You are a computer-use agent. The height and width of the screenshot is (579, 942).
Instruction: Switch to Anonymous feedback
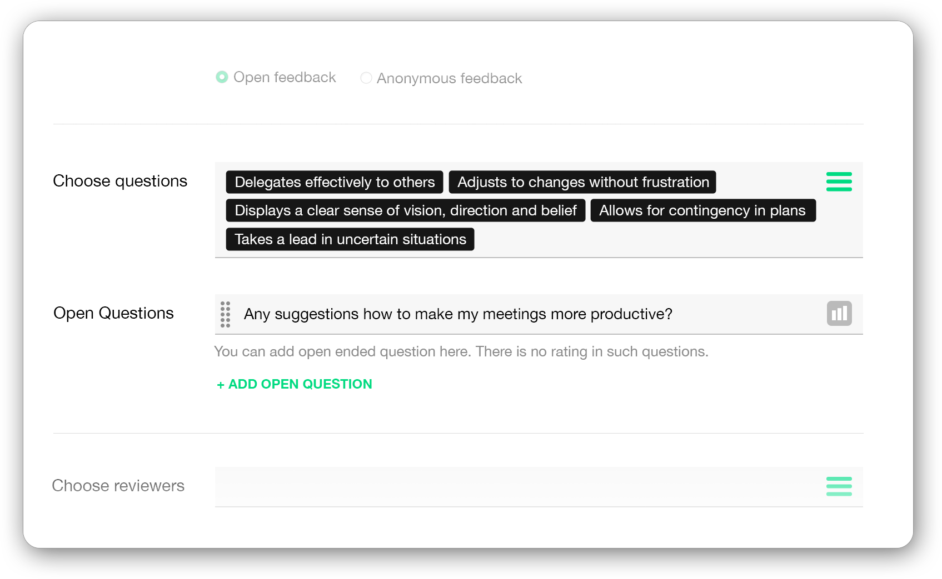(366, 78)
